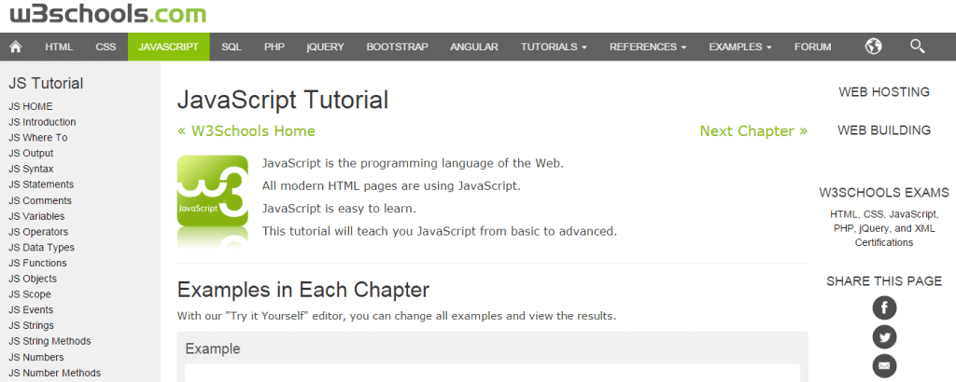Viewport: 956px width, 382px height.
Task: Click the 'JavaScript is easy to learn.' text
Action: coord(339,209)
